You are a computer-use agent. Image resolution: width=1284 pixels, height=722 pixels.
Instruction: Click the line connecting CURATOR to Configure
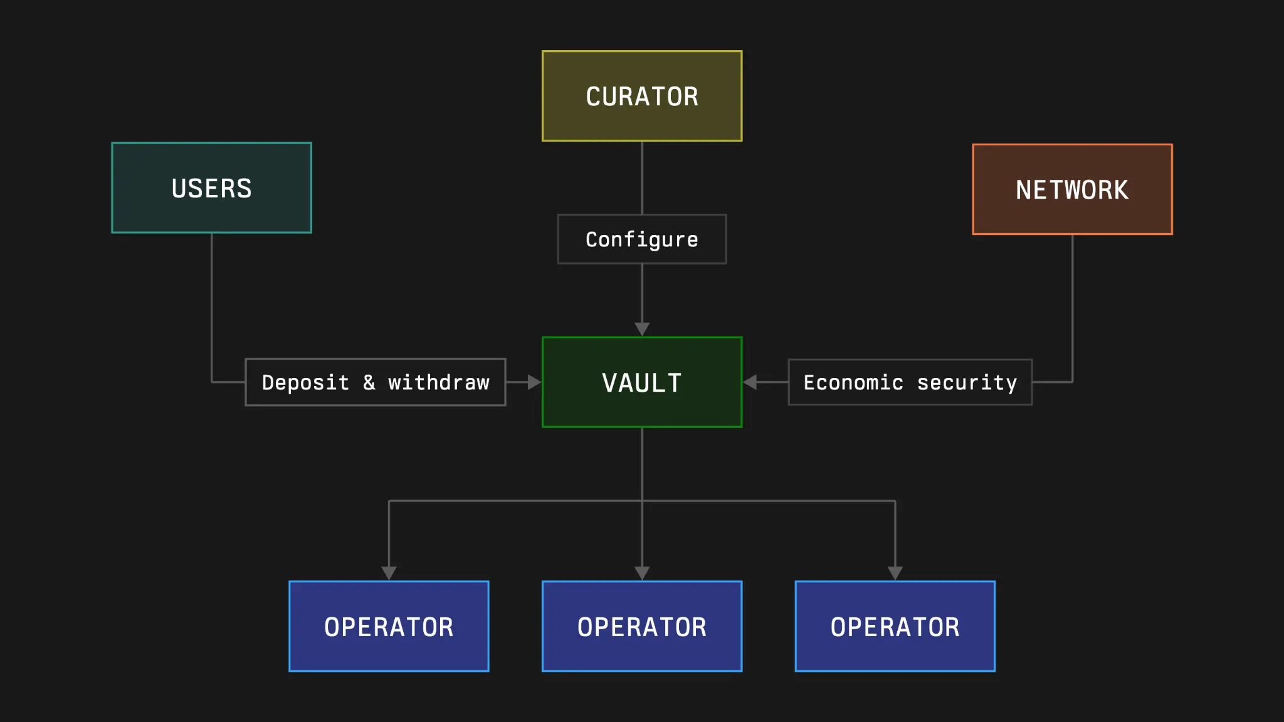coord(642,177)
